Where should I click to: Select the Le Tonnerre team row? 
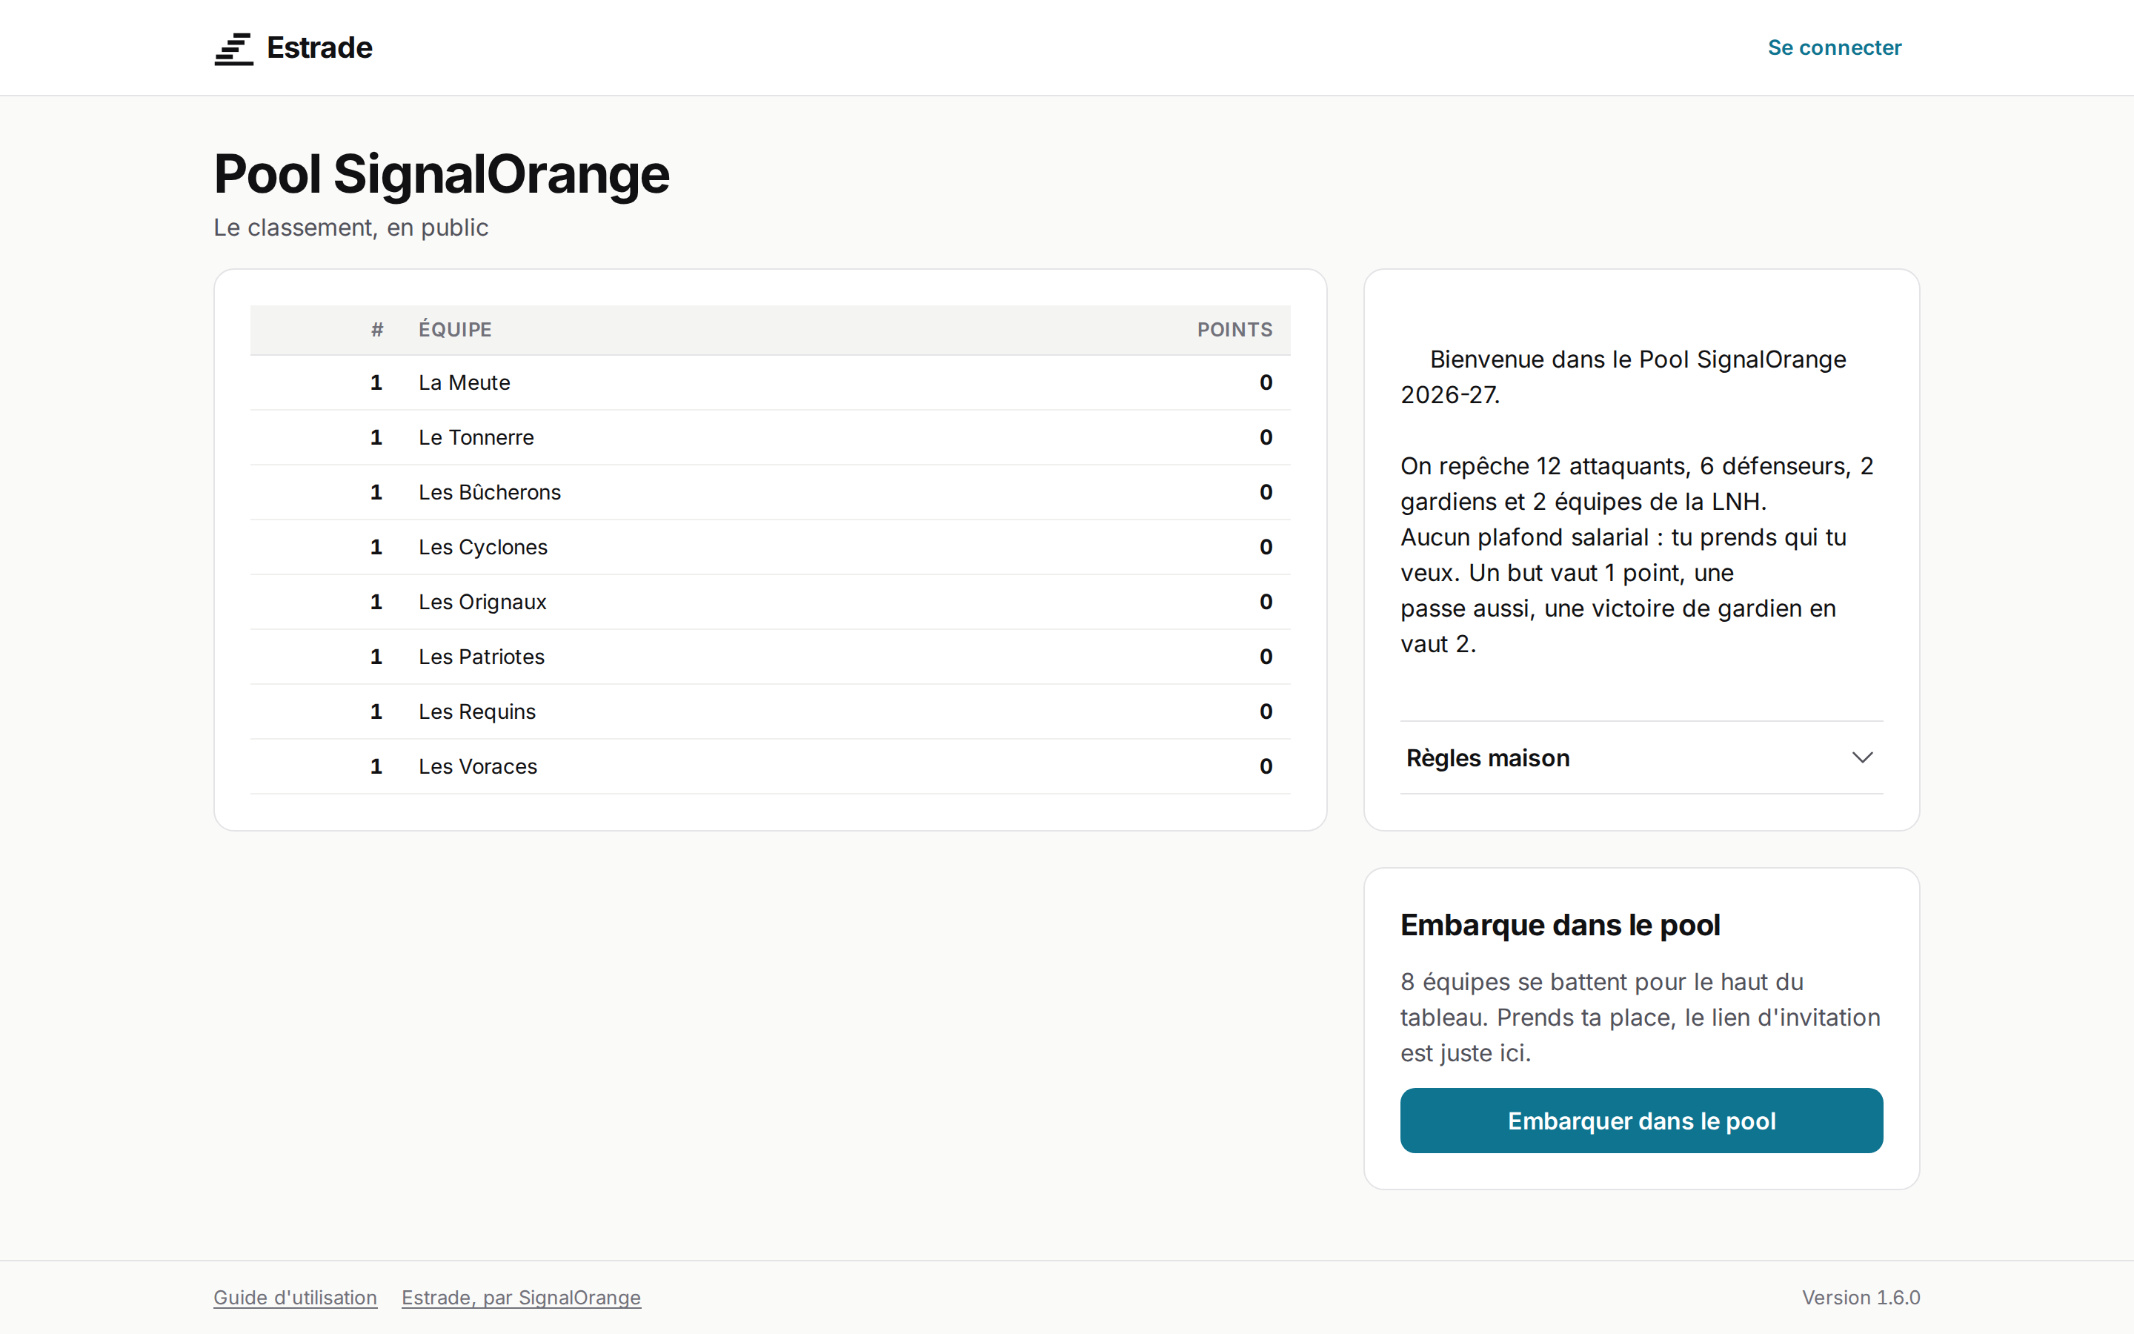click(770, 437)
